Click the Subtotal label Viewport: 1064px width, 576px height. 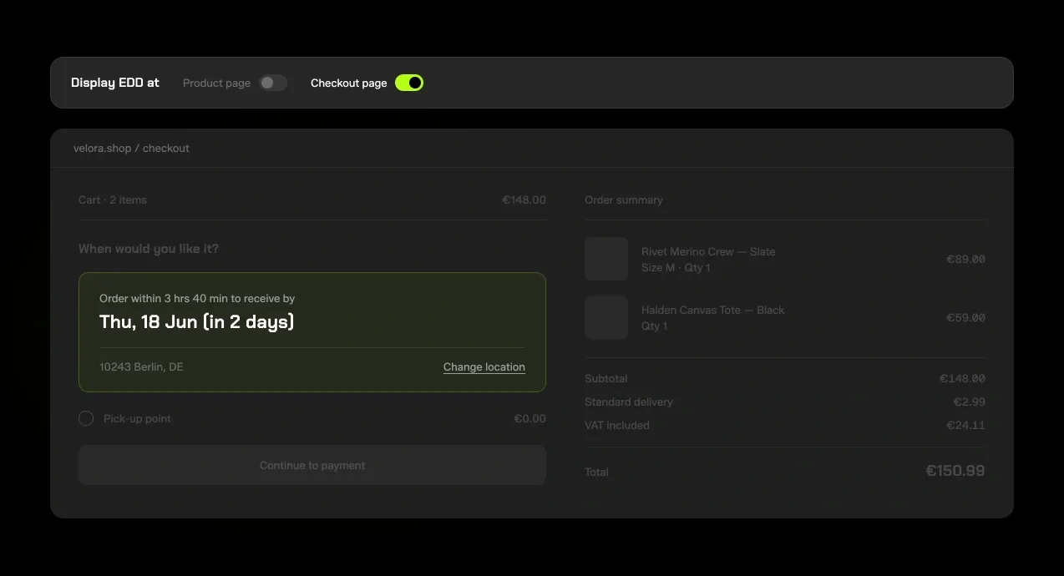pos(606,378)
